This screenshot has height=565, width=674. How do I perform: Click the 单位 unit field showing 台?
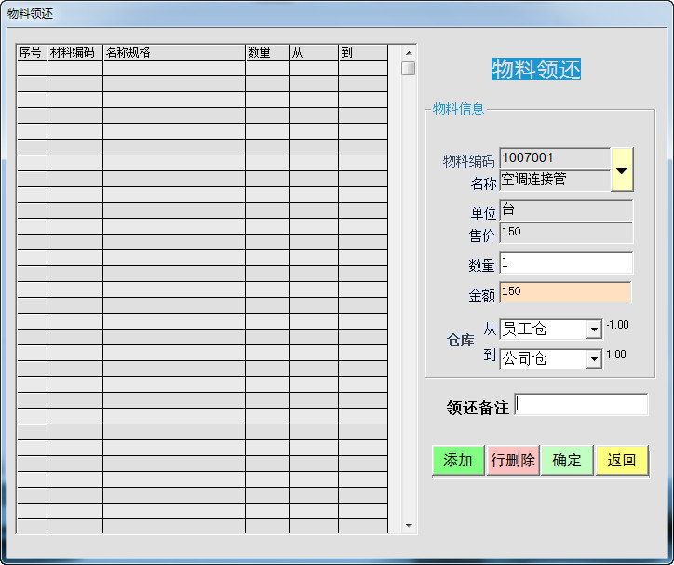click(566, 210)
